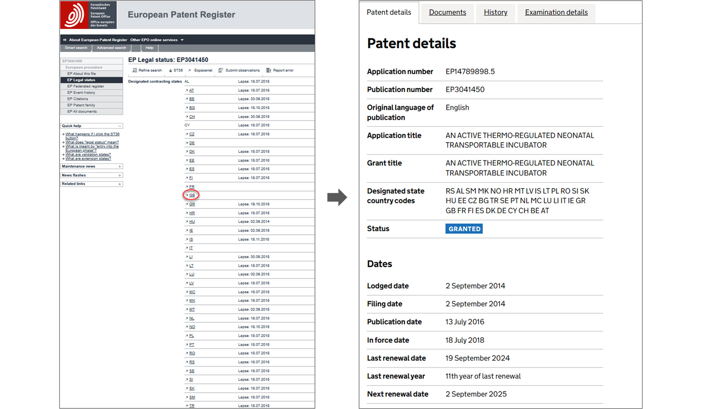Screen dimensions: 728x409
Task: Click the GB designated state link
Action: pos(192,195)
